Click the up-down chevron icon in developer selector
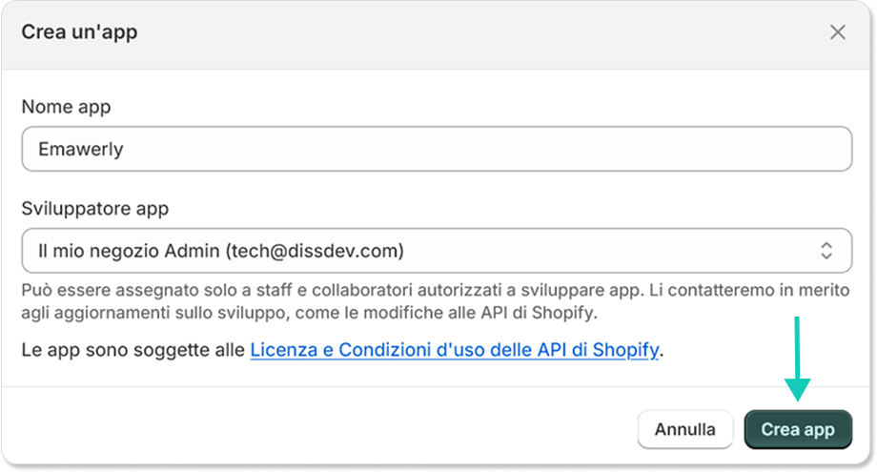The height and width of the screenshot is (472, 877). pos(826,251)
